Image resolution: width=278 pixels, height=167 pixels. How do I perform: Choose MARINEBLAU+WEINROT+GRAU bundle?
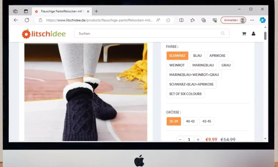click(194, 75)
